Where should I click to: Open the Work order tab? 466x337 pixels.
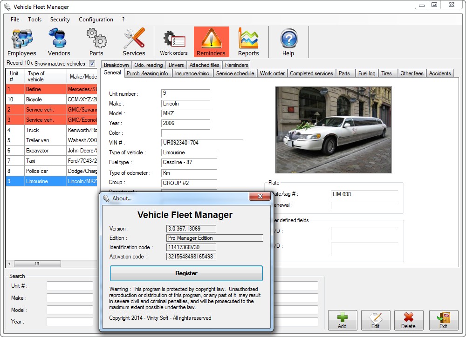click(x=272, y=73)
